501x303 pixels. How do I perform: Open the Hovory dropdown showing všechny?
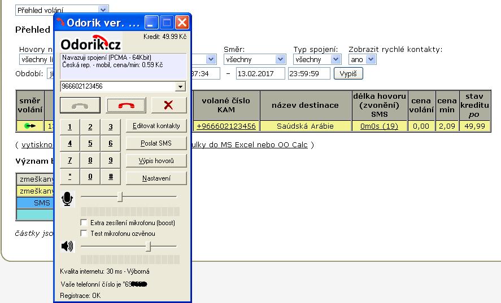click(37, 59)
